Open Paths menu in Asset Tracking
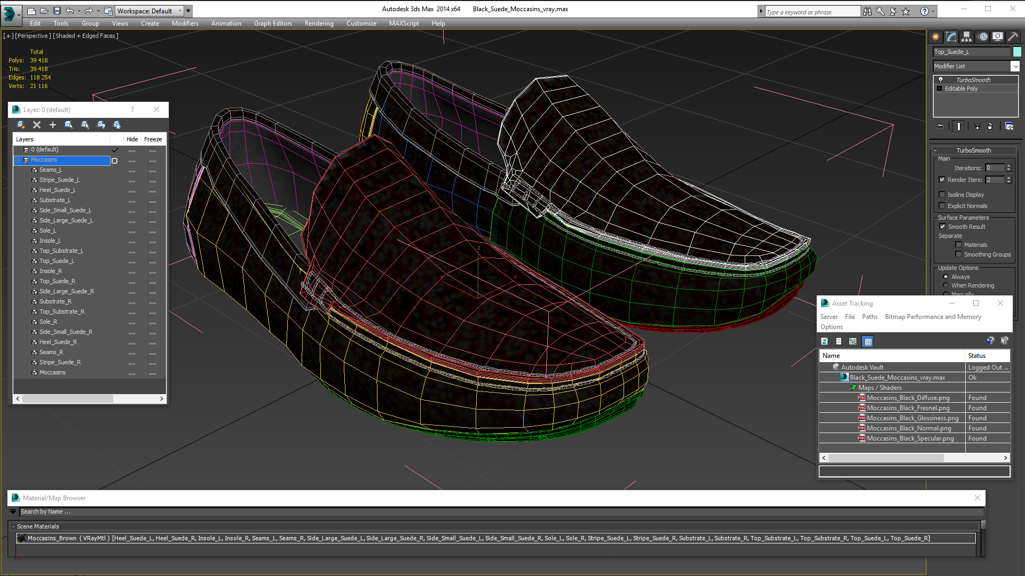The image size is (1025, 576). [870, 317]
